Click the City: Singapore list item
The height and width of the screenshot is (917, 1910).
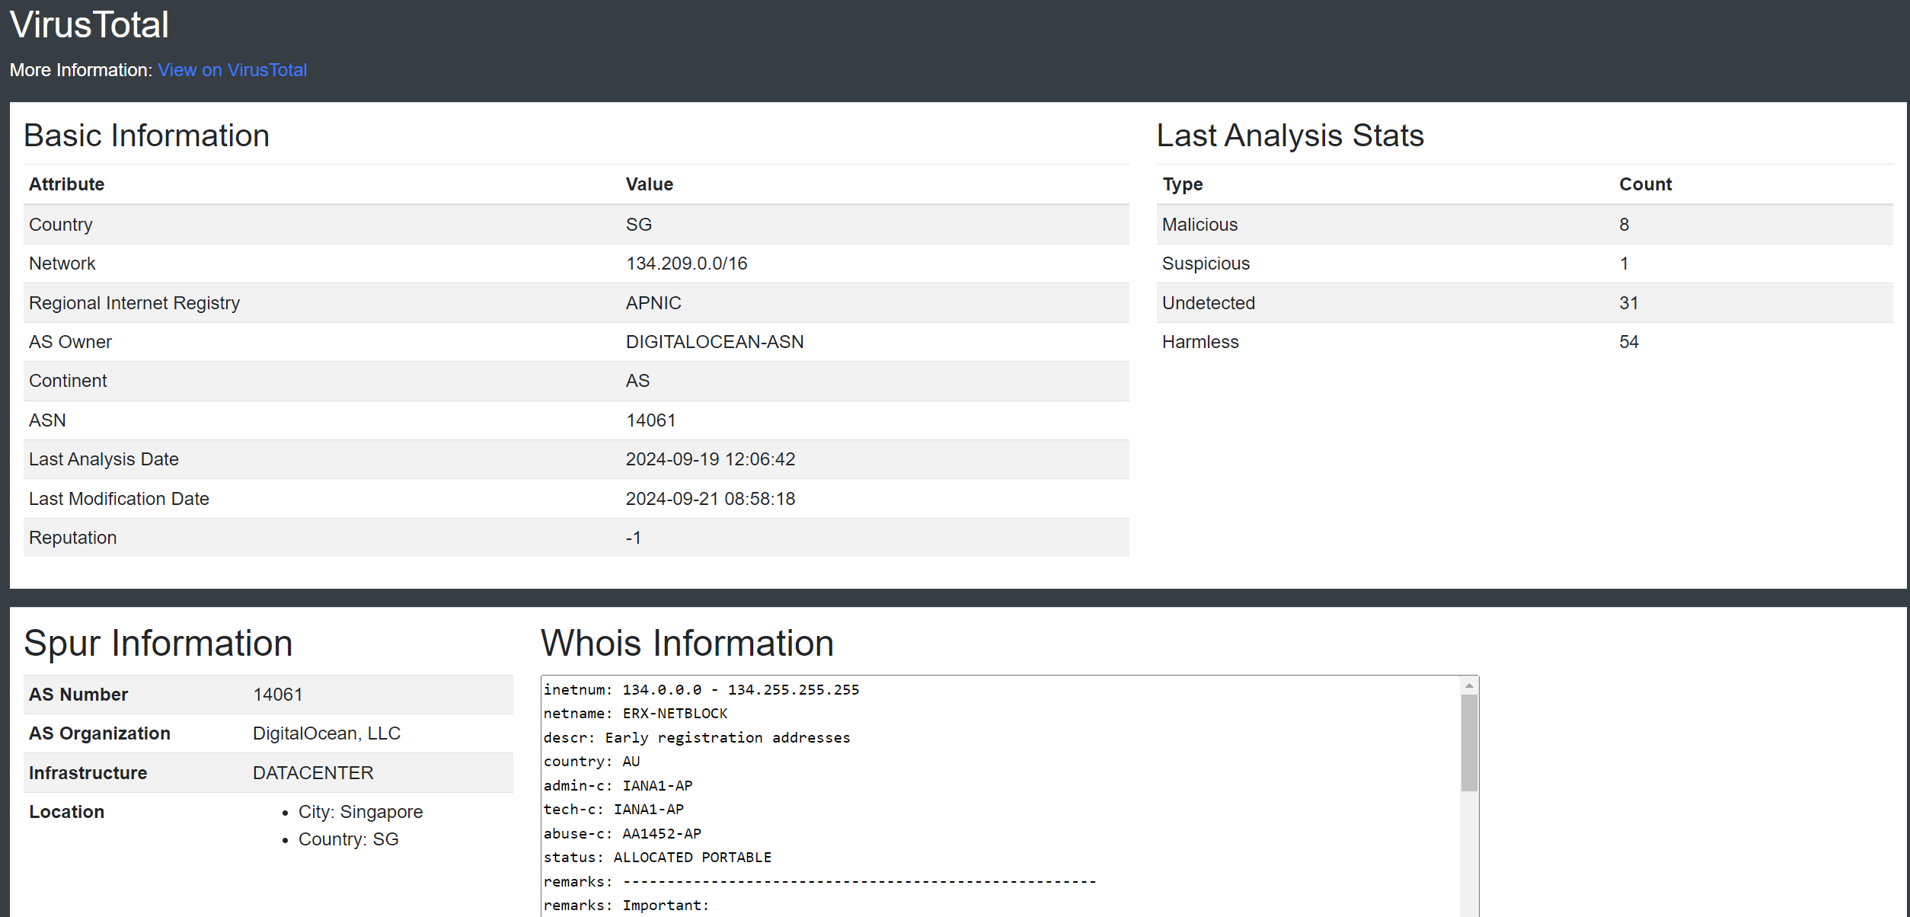[x=360, y=812]
